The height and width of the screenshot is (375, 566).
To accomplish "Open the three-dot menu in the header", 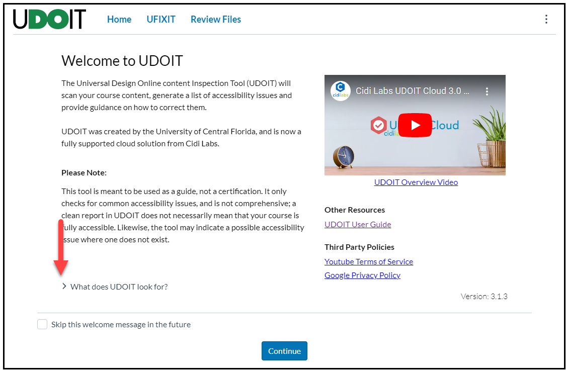I will click(x=546, y=19).
